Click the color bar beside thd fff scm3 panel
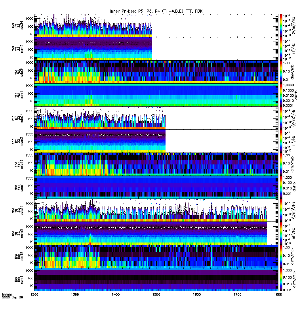The width and height of the screenshot is (297, 317). pyautogui.click(x=281, y=141)
